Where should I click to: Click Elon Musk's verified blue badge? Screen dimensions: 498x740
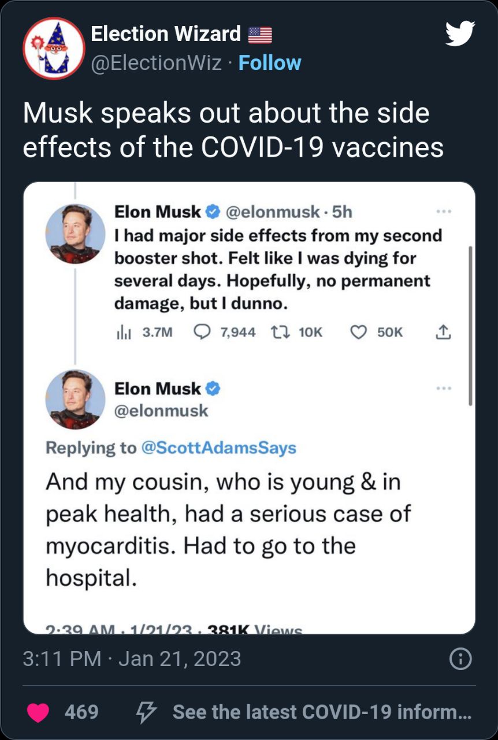pos(213,212)
